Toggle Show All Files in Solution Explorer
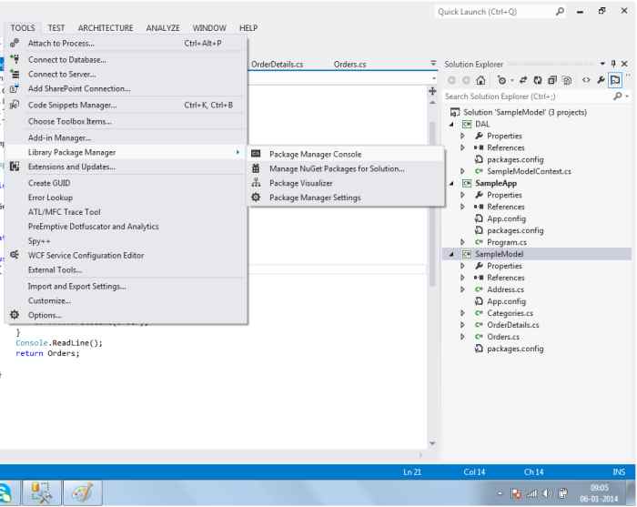 click(x=567, y=80)
